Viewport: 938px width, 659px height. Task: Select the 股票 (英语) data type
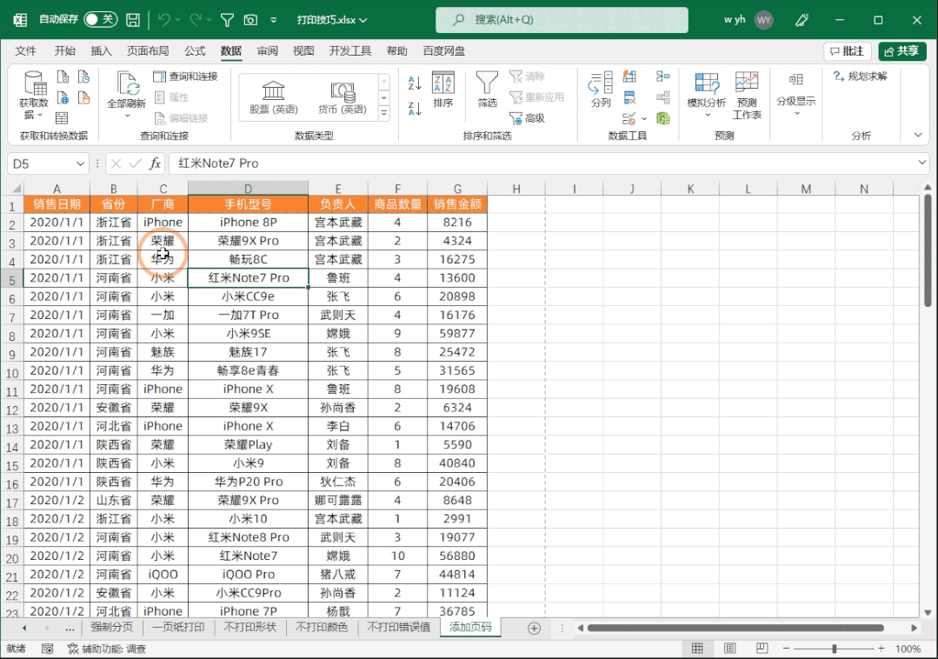(273, 97)
